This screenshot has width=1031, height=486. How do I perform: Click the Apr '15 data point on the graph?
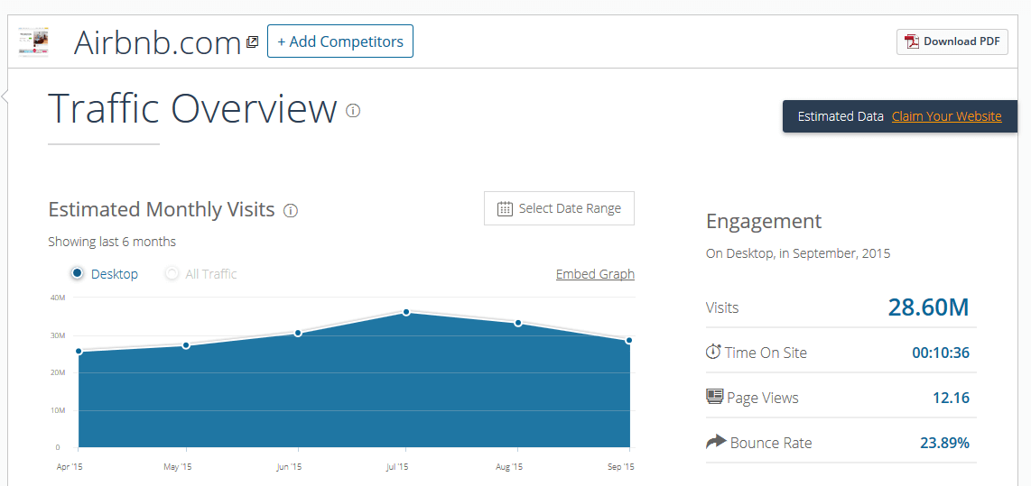point(79,352)
